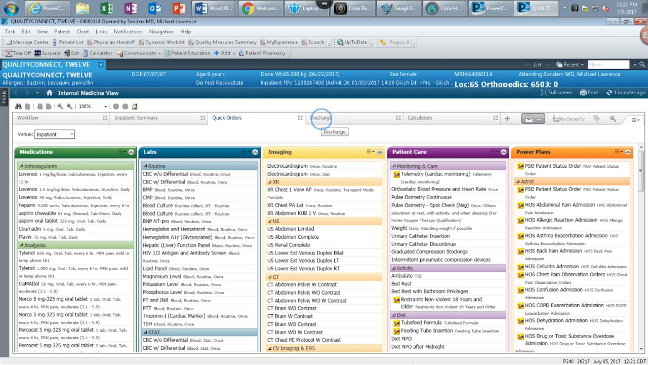Open the Calculator tool
Screen dimensions: 648x365
pos(98,53)
